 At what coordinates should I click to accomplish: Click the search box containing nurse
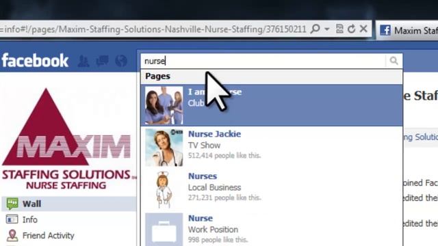pyautogui.click(x=263, y=61)
